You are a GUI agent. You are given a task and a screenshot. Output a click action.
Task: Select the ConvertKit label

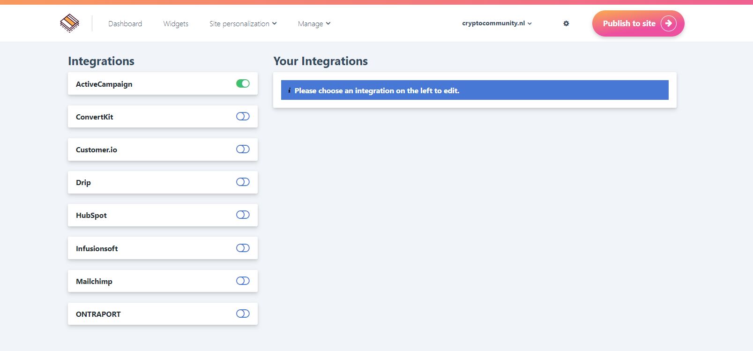click(x=95, y=117)
